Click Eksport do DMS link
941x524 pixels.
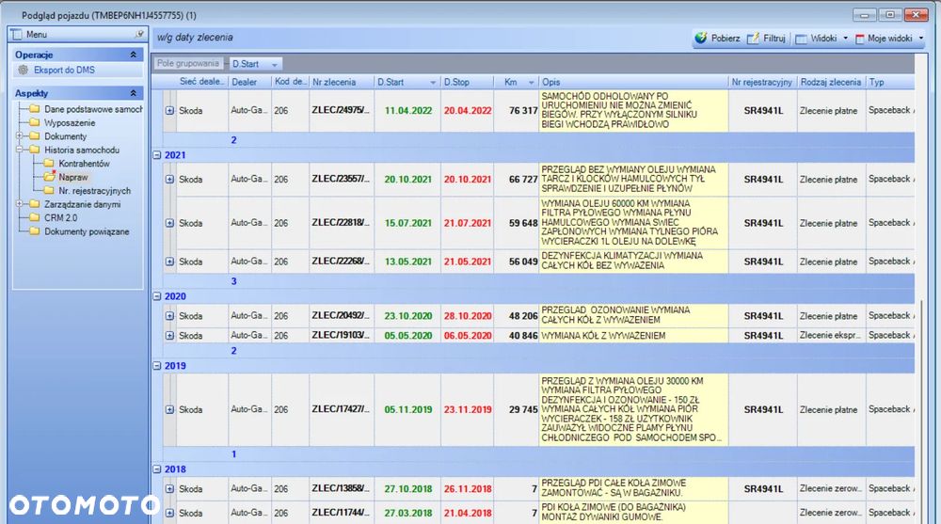point(64,70)
